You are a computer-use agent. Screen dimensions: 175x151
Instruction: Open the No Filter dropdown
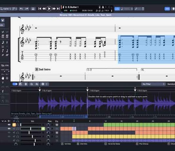pos(153,84)
